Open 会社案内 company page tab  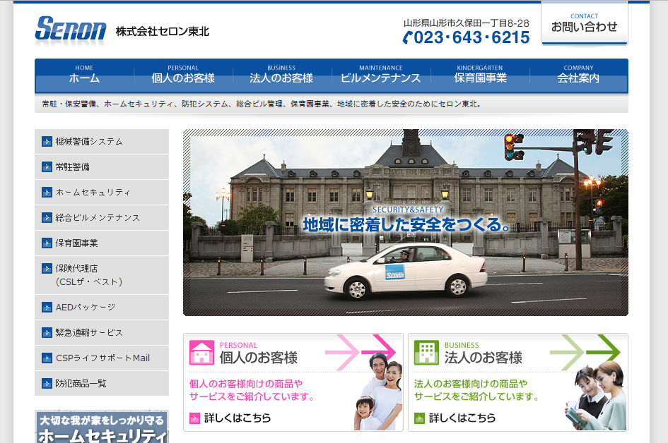[578, 75]
